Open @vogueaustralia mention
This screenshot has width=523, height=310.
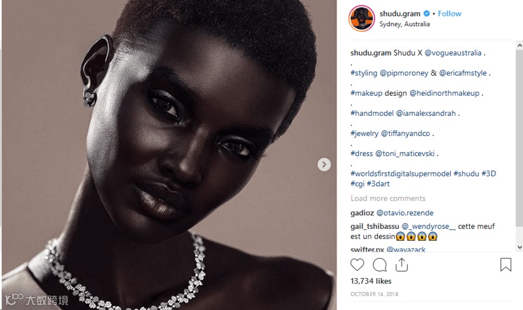pos(453,53)
